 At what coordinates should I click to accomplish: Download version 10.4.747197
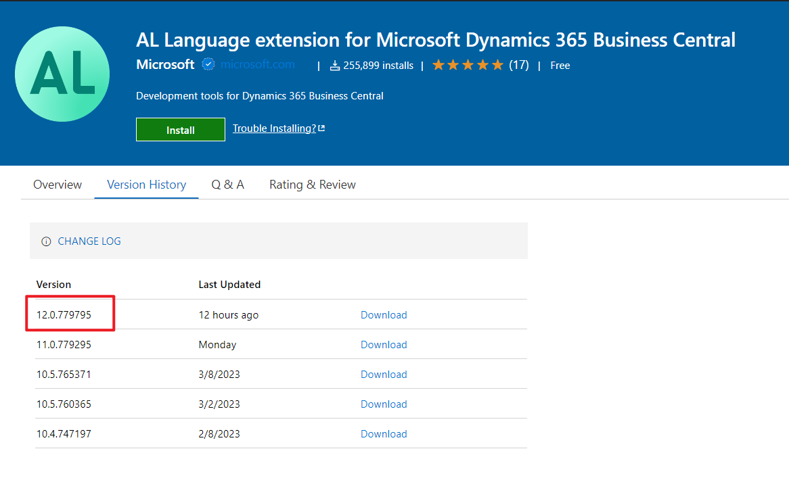(384, 433)
